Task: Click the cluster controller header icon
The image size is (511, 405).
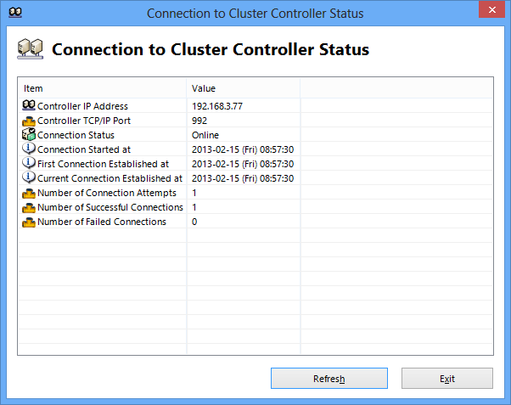Action: click(x=31, y=49)
